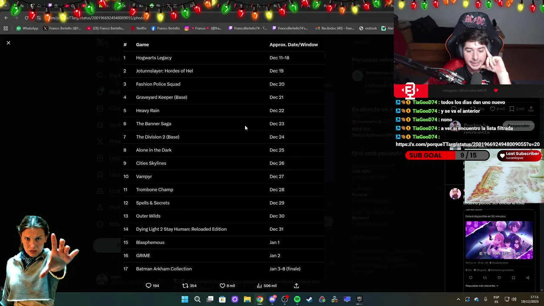The width and height of the screenshot is (544, 306).
Task: Switch to Google Chrome on the taskbar
Action: tap(260, 299)
